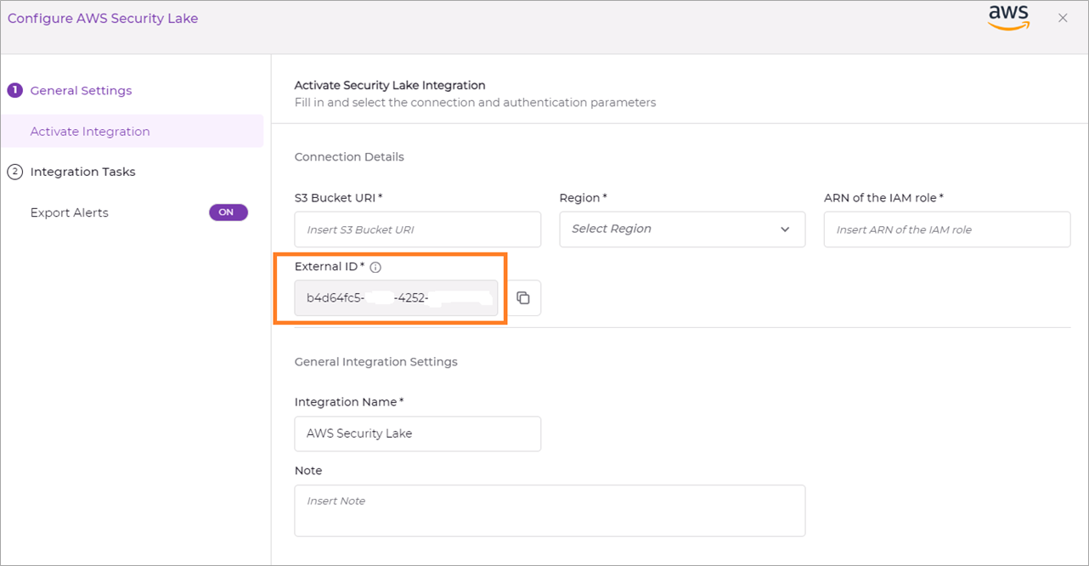
Task: Click the 'Fill in and select' description text
Action: pos(475,102)
